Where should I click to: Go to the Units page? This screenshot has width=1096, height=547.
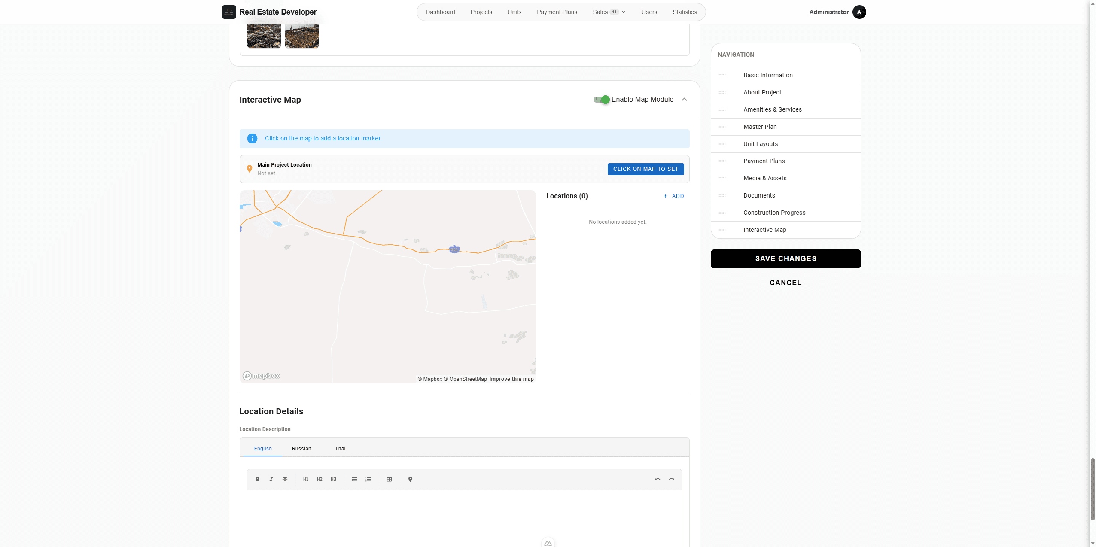514,12
